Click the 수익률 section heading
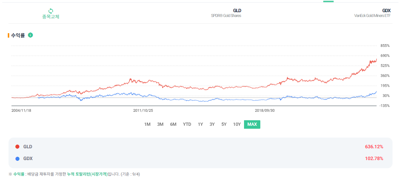Screen dimensions: 404x180 18,35
